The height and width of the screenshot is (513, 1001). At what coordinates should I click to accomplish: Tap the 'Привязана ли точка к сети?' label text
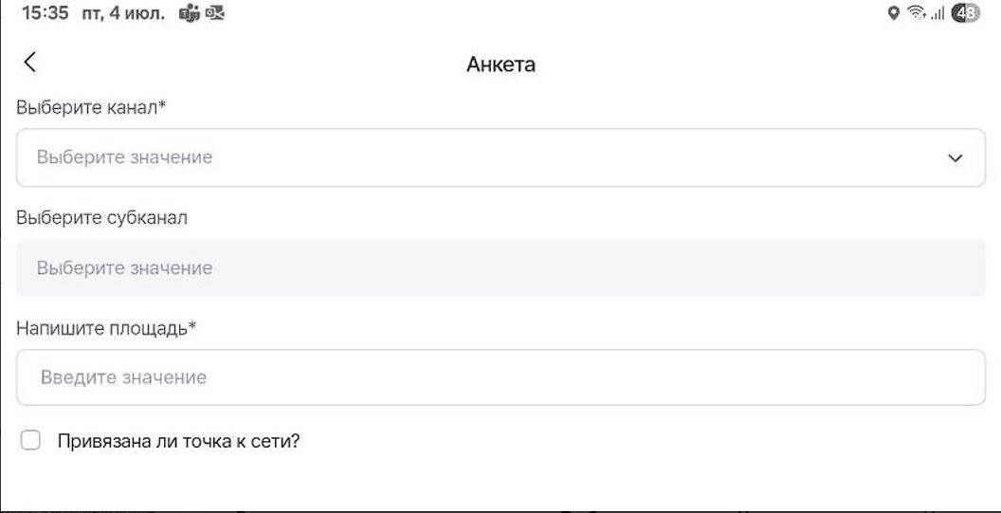tap(178, 441)
